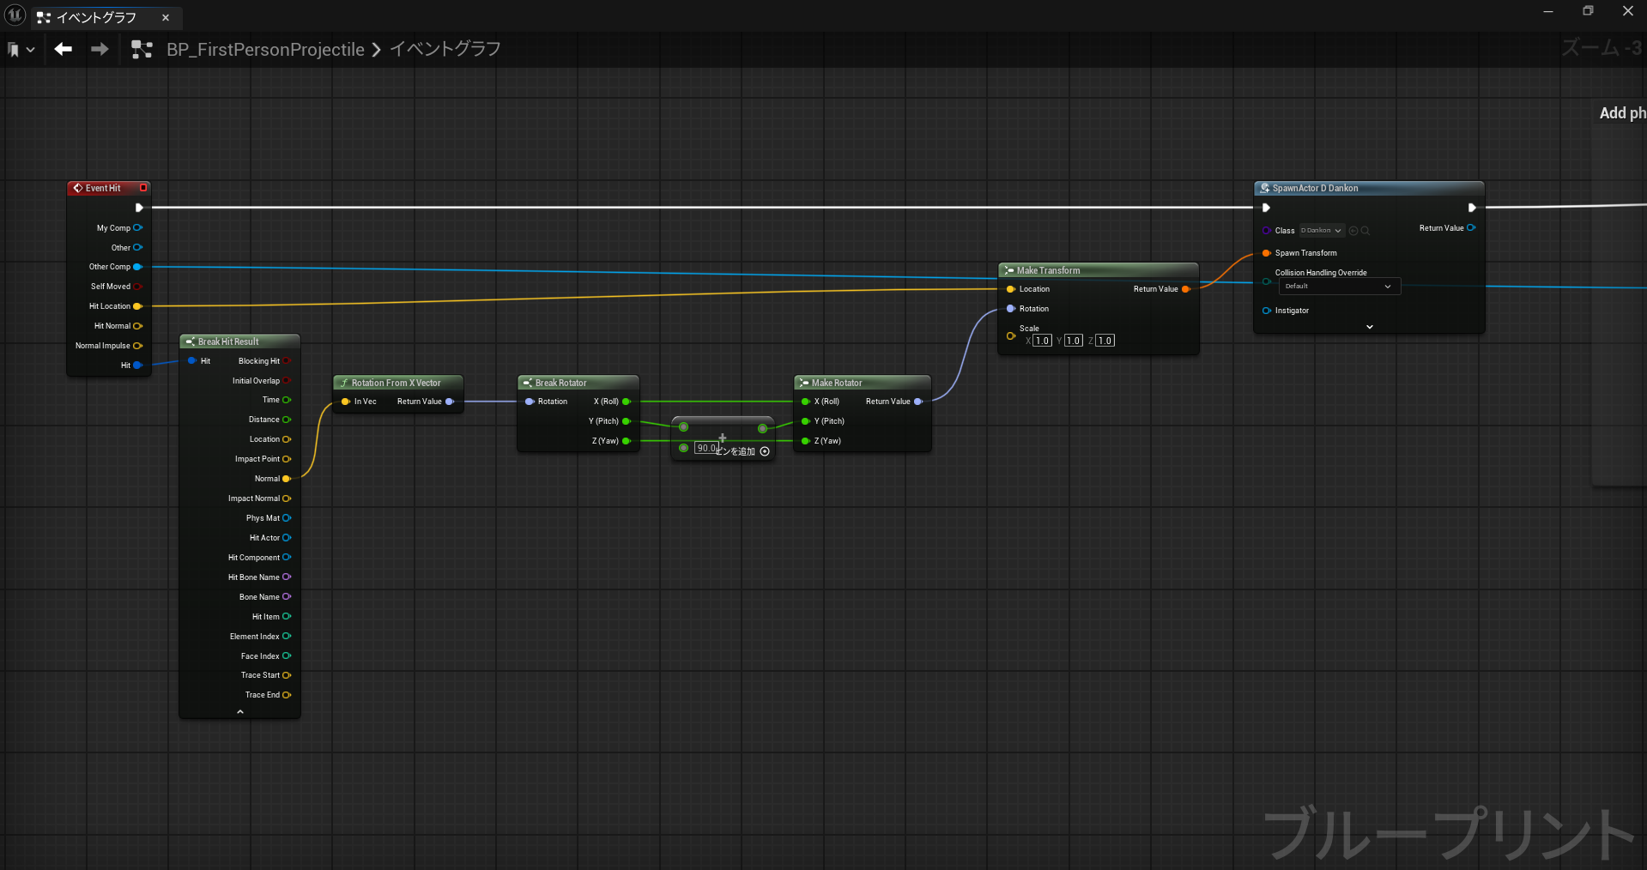Select the Impact Point pin on Break Hit Result
Viewport: 1647px width, 870px height.
click(287, 459)
